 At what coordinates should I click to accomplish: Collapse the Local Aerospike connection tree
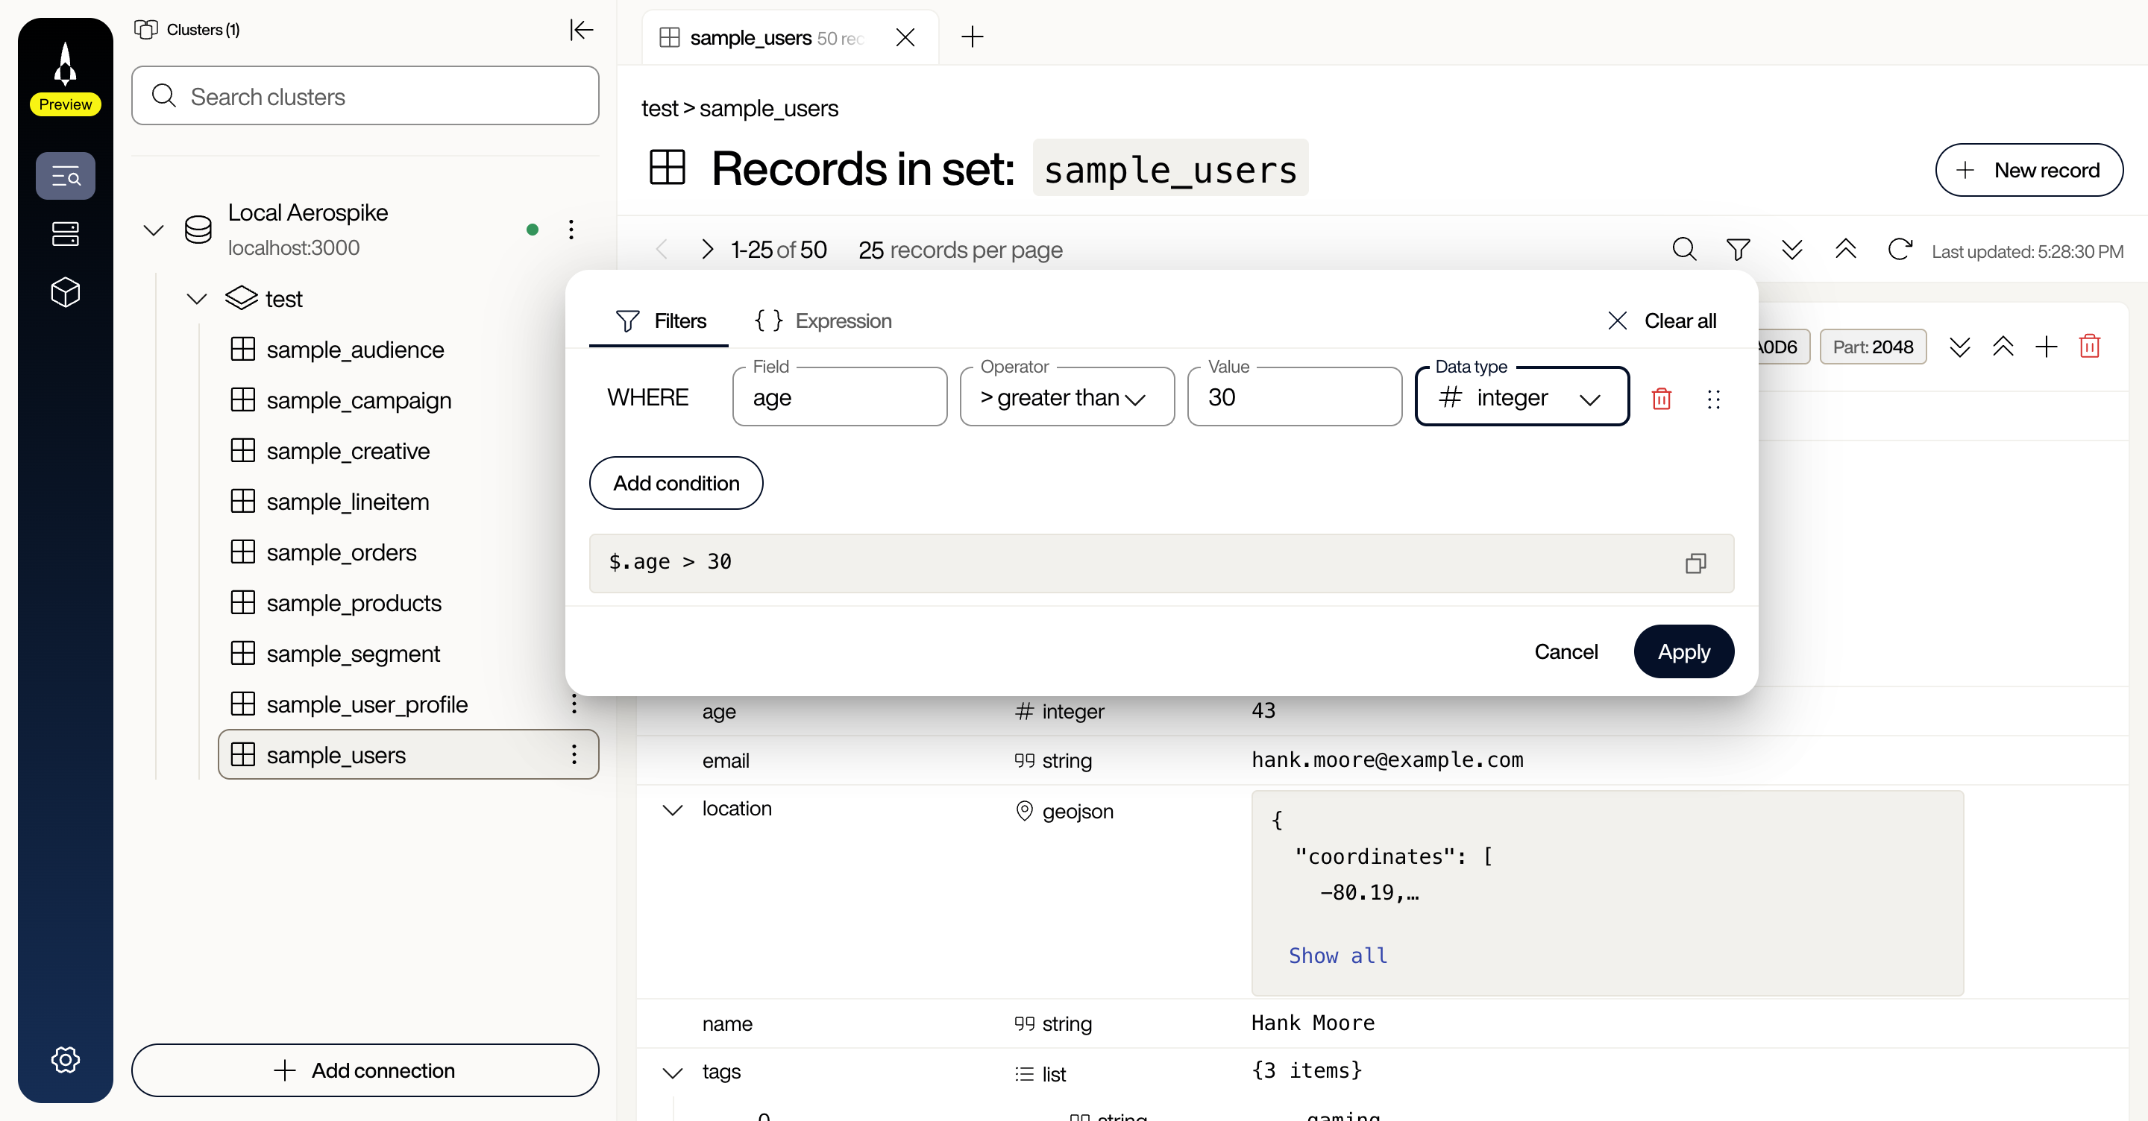154,230
